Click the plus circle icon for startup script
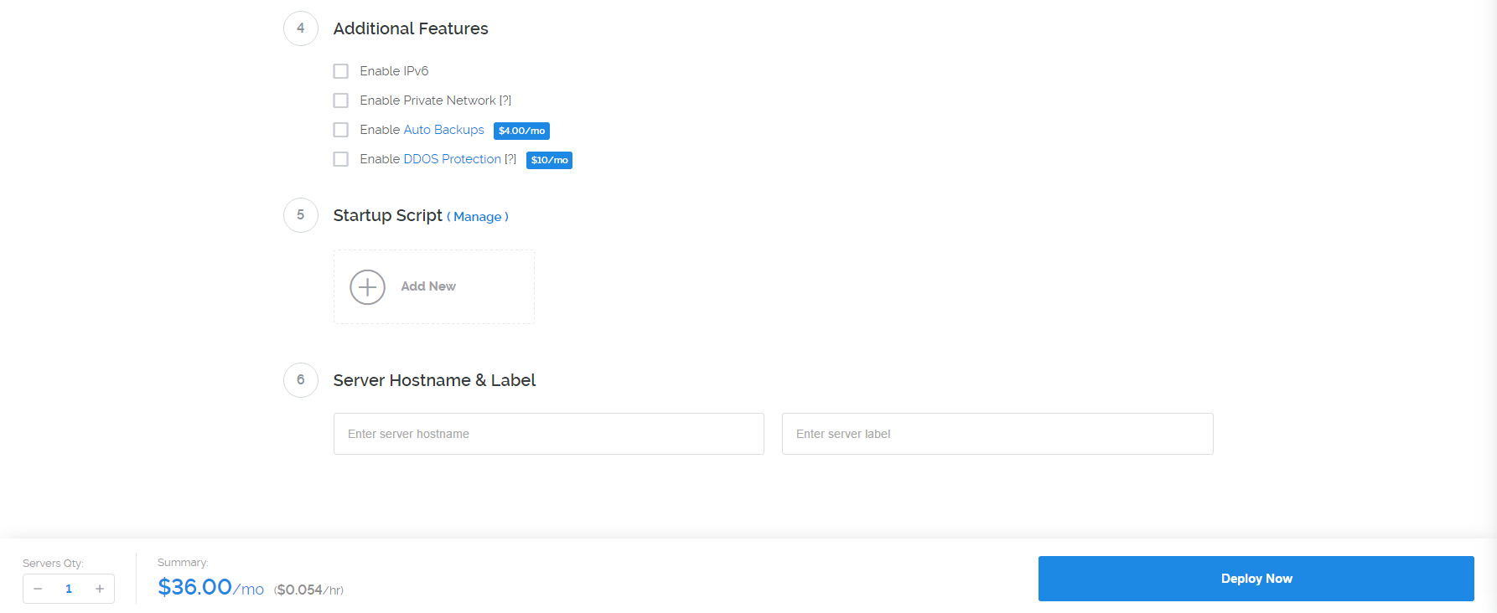 tap(367, 287)
